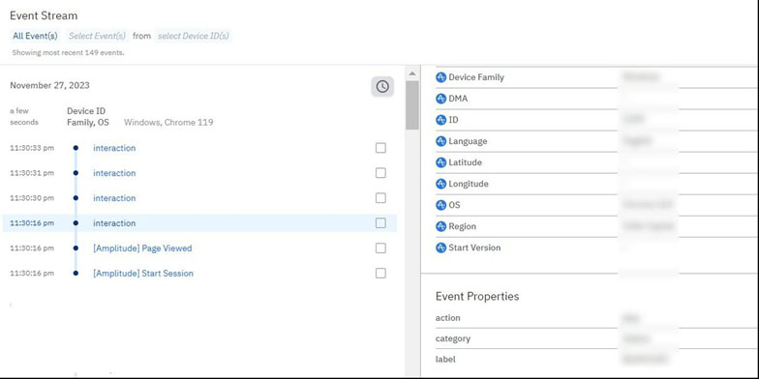Tick the checkbox for the 11:30:33 pm interaction
Viewport: 759px width, 379px height.
point(381,148)
